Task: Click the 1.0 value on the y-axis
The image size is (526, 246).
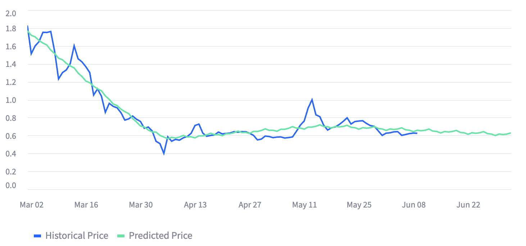Action: point(12,100)
